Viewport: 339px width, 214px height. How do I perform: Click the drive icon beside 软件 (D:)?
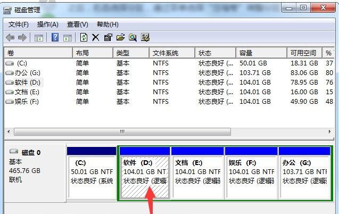10,83
